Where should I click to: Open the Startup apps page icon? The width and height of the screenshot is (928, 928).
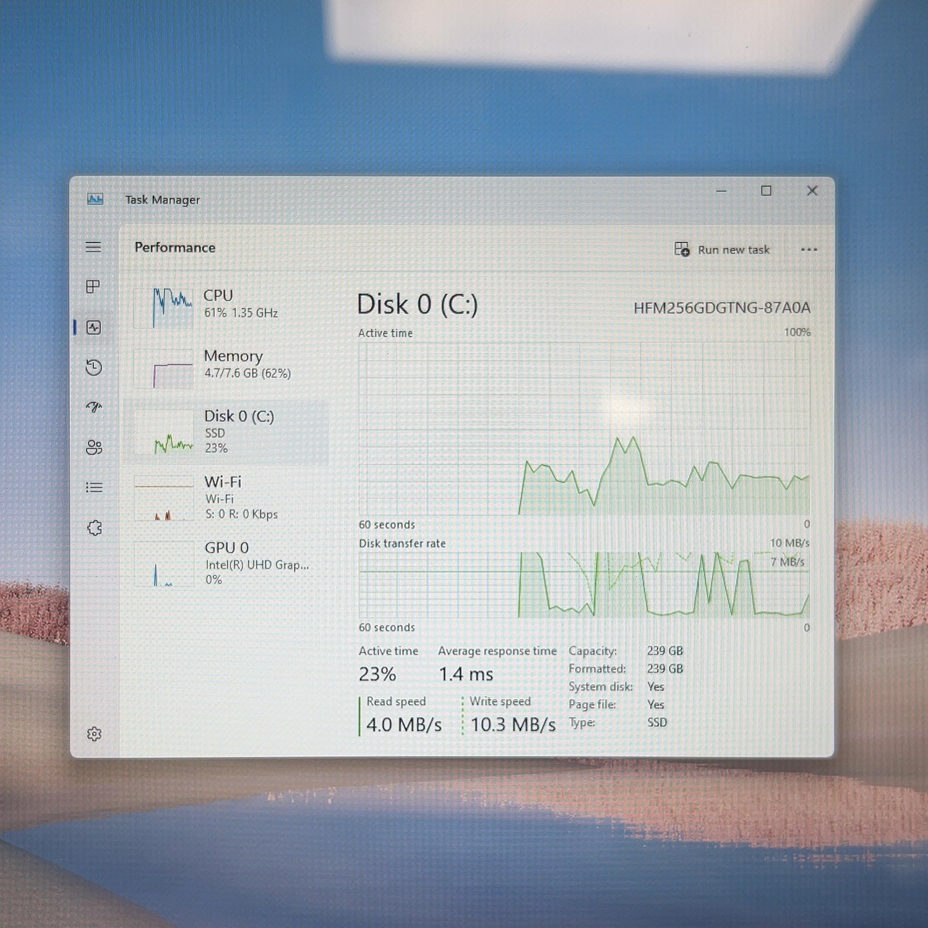94,407
